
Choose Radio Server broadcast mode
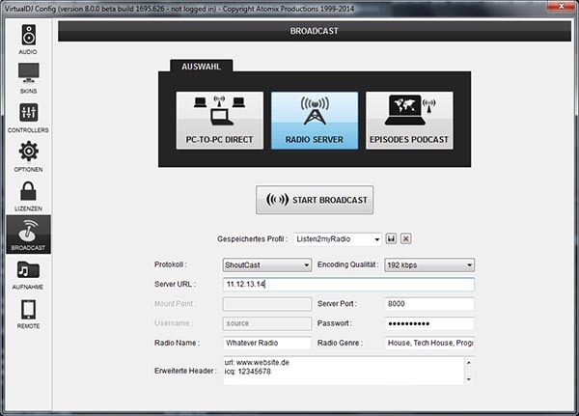[x=315, y=121]
